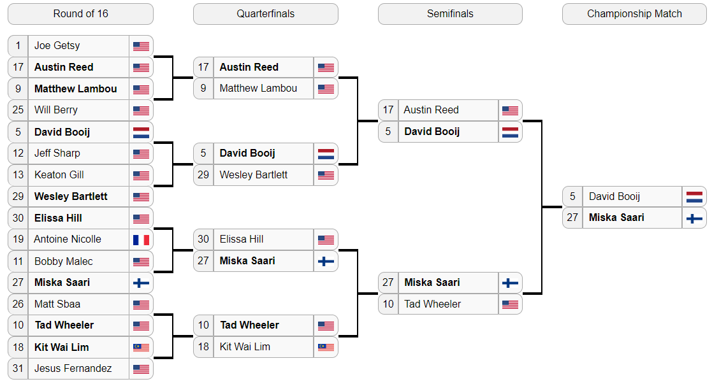This screenshot has height=384, width=712.
Task: Click the Finnish flag beside Miska Saari in Championship Match
Action: click(x=694, y=218)
